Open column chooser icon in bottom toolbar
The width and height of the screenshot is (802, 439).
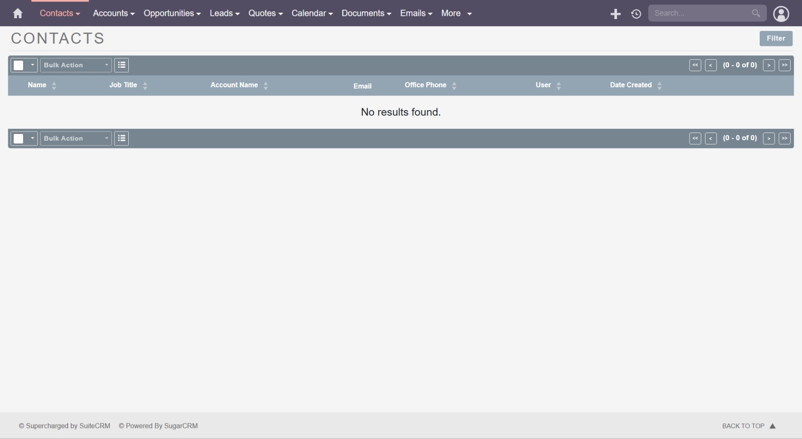click(121, 138)
